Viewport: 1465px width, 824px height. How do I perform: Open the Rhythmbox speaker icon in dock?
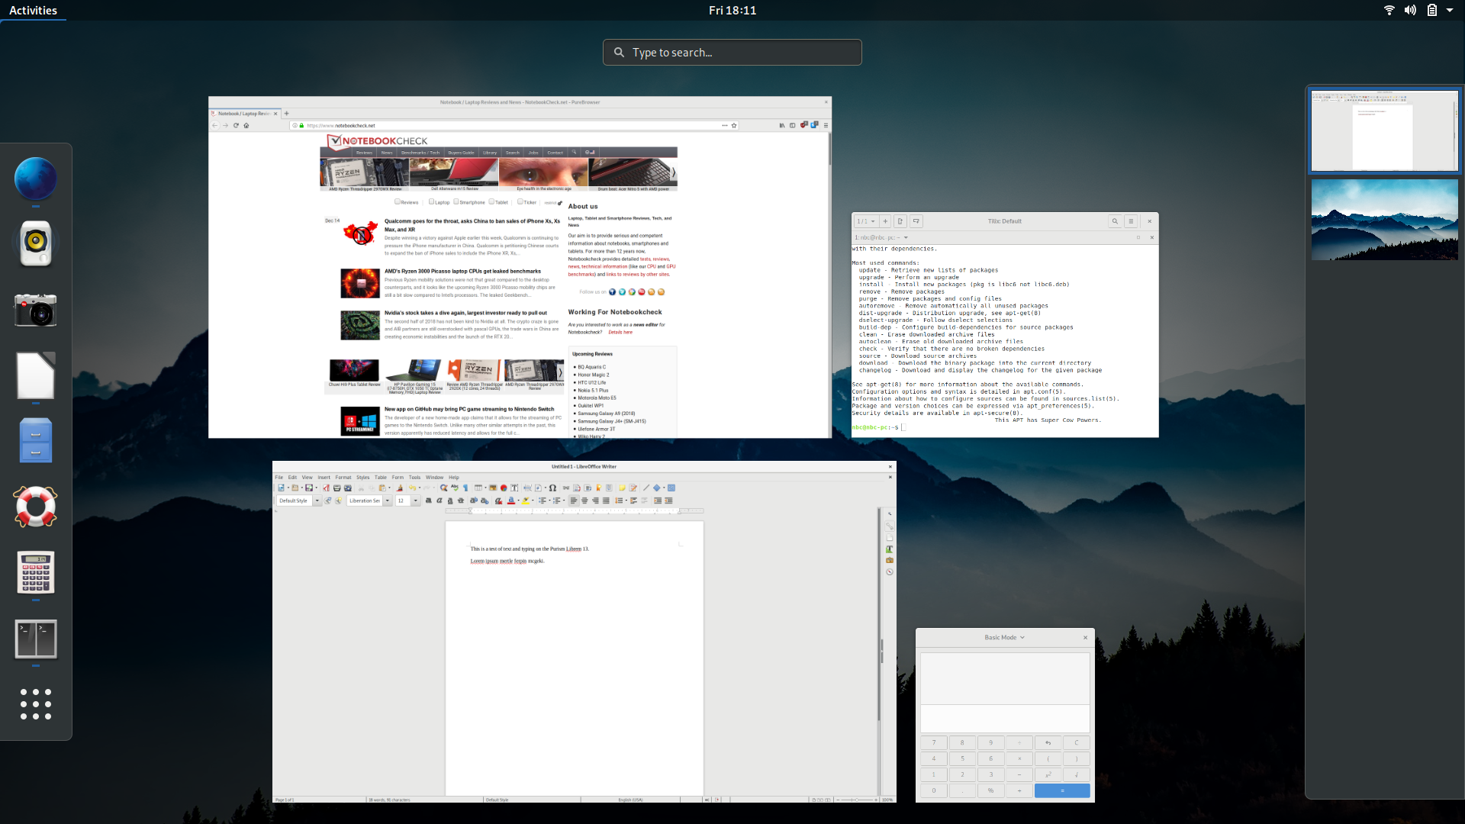tap(35, 243)
